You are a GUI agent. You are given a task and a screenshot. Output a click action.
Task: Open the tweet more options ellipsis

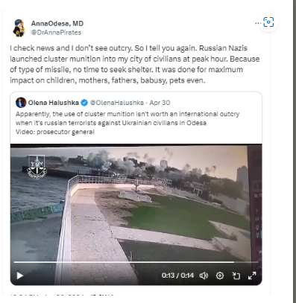257,23
